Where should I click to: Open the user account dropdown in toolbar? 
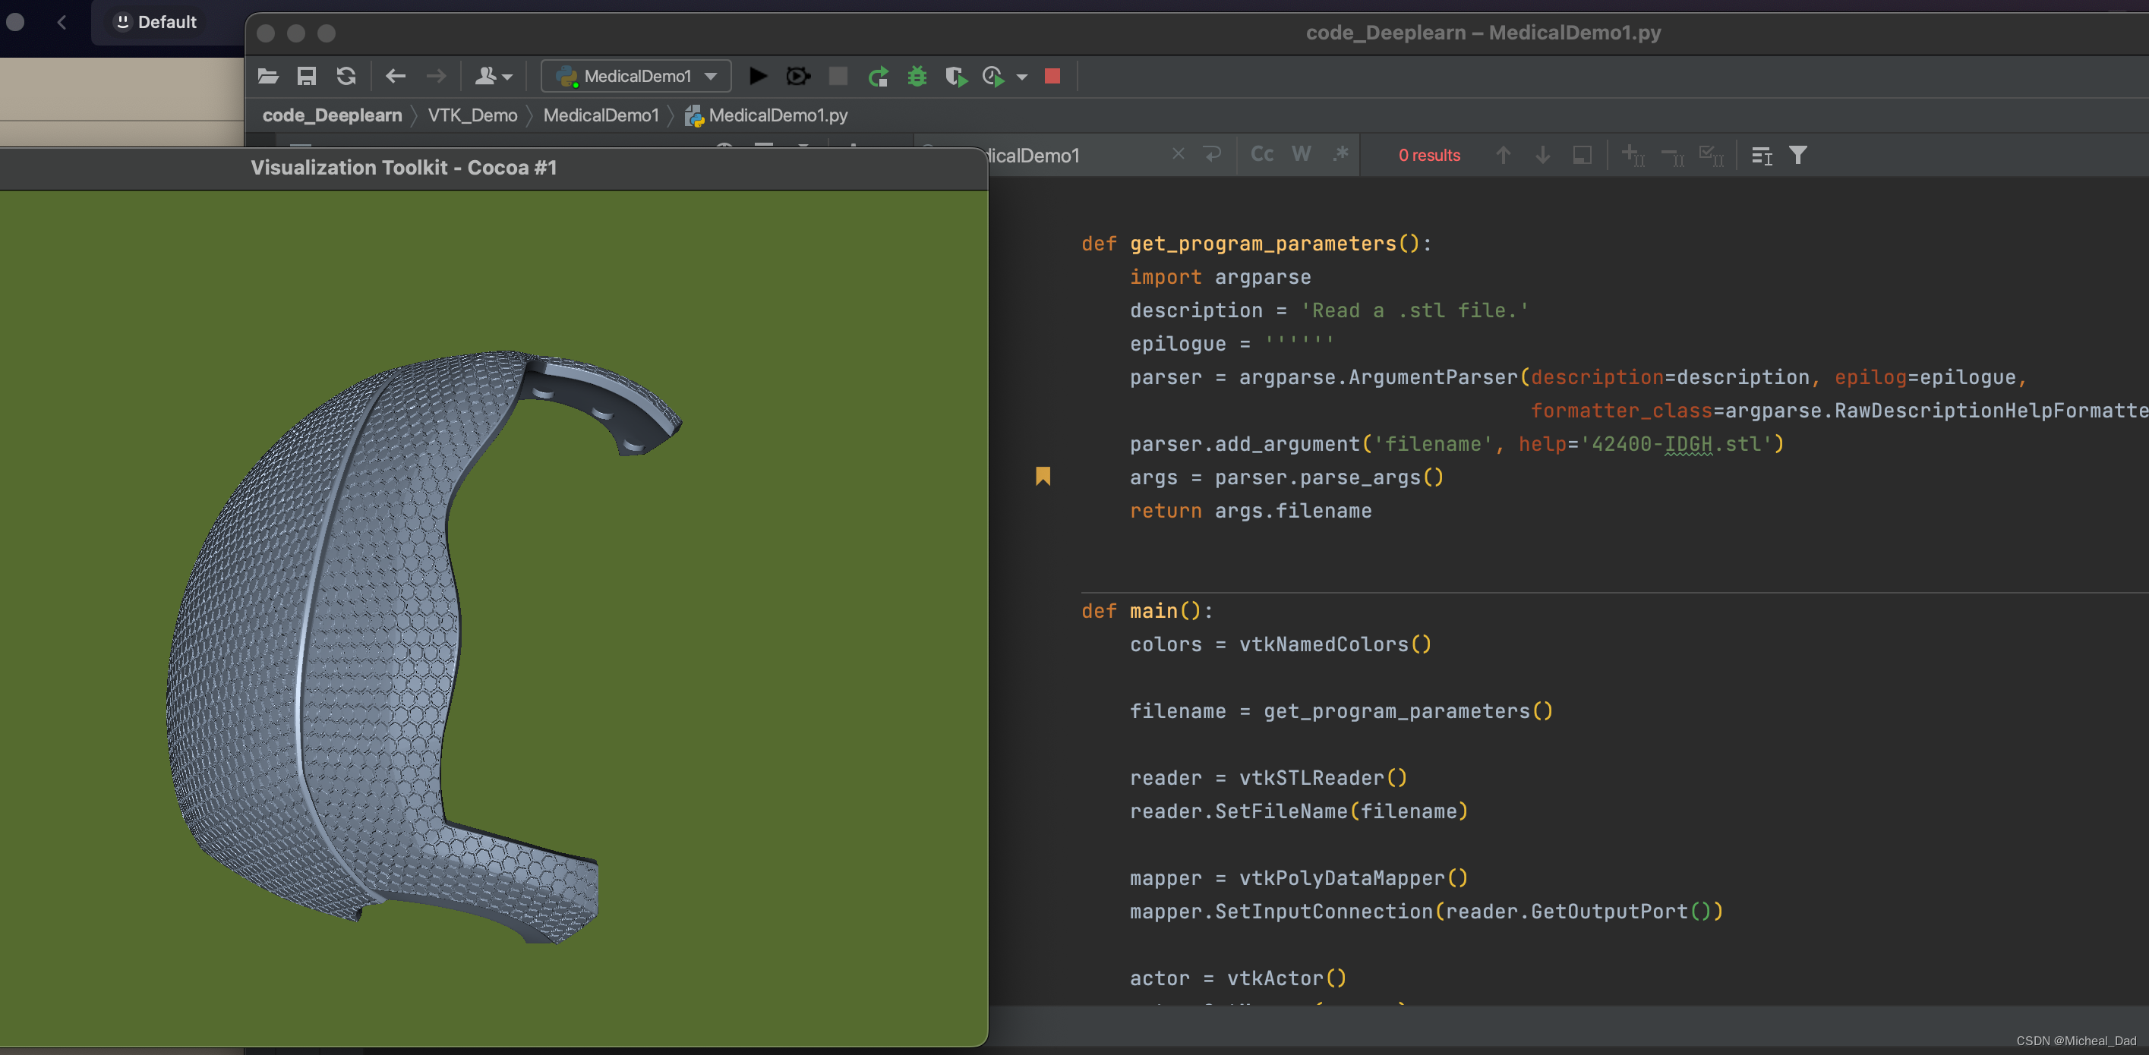pos(492,77)
